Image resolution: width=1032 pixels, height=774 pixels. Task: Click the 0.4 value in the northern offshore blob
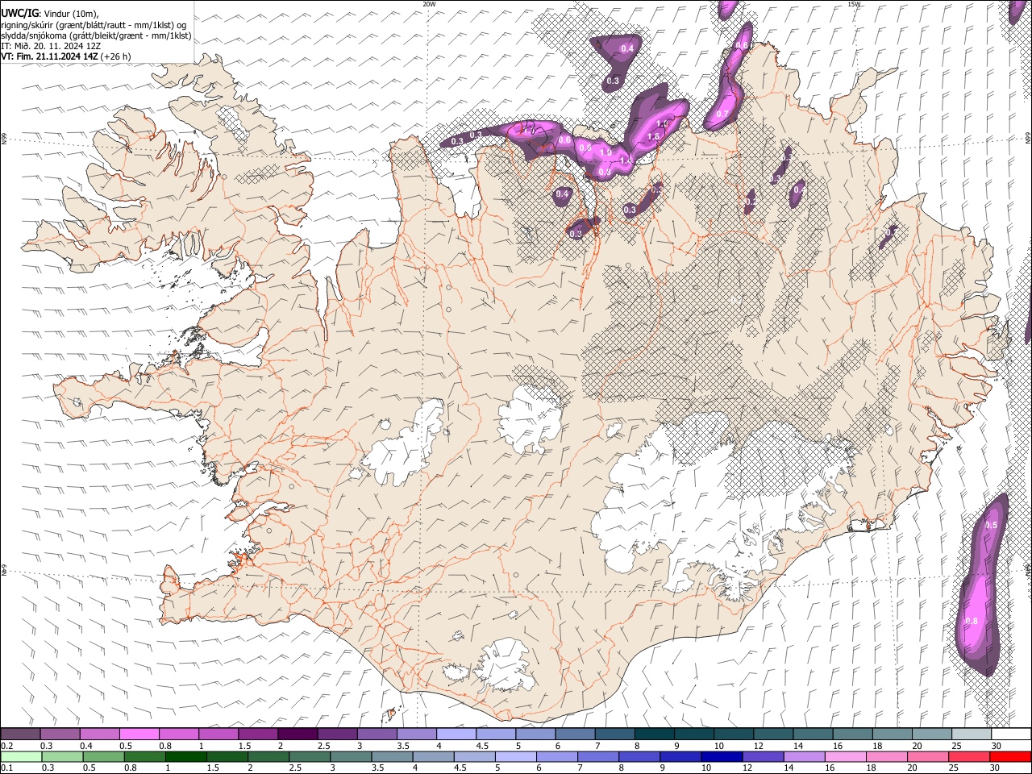coord(626,49)
